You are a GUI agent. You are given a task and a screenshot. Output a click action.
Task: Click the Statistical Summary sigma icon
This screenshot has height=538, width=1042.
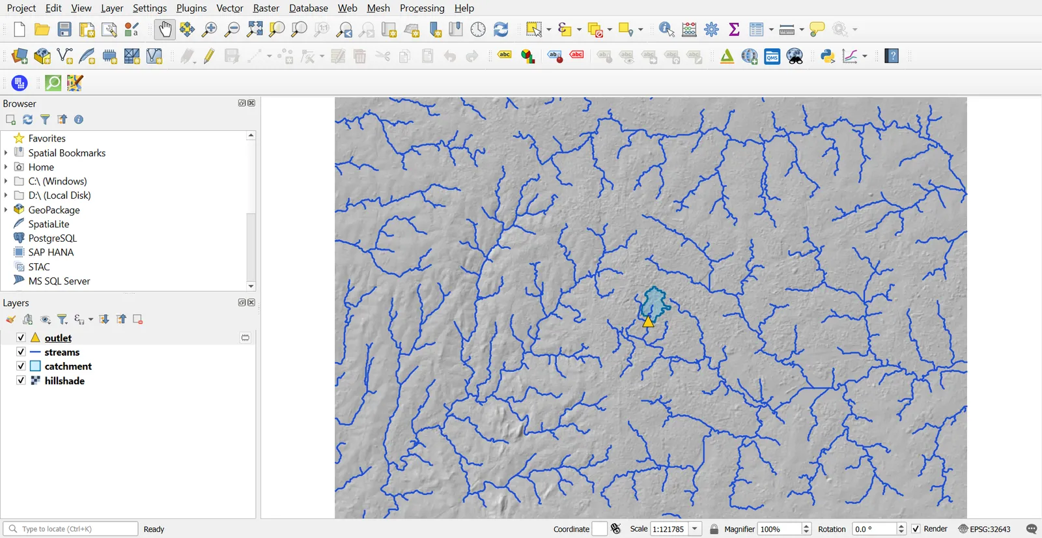pyautogui.click(x=734, y=29)
